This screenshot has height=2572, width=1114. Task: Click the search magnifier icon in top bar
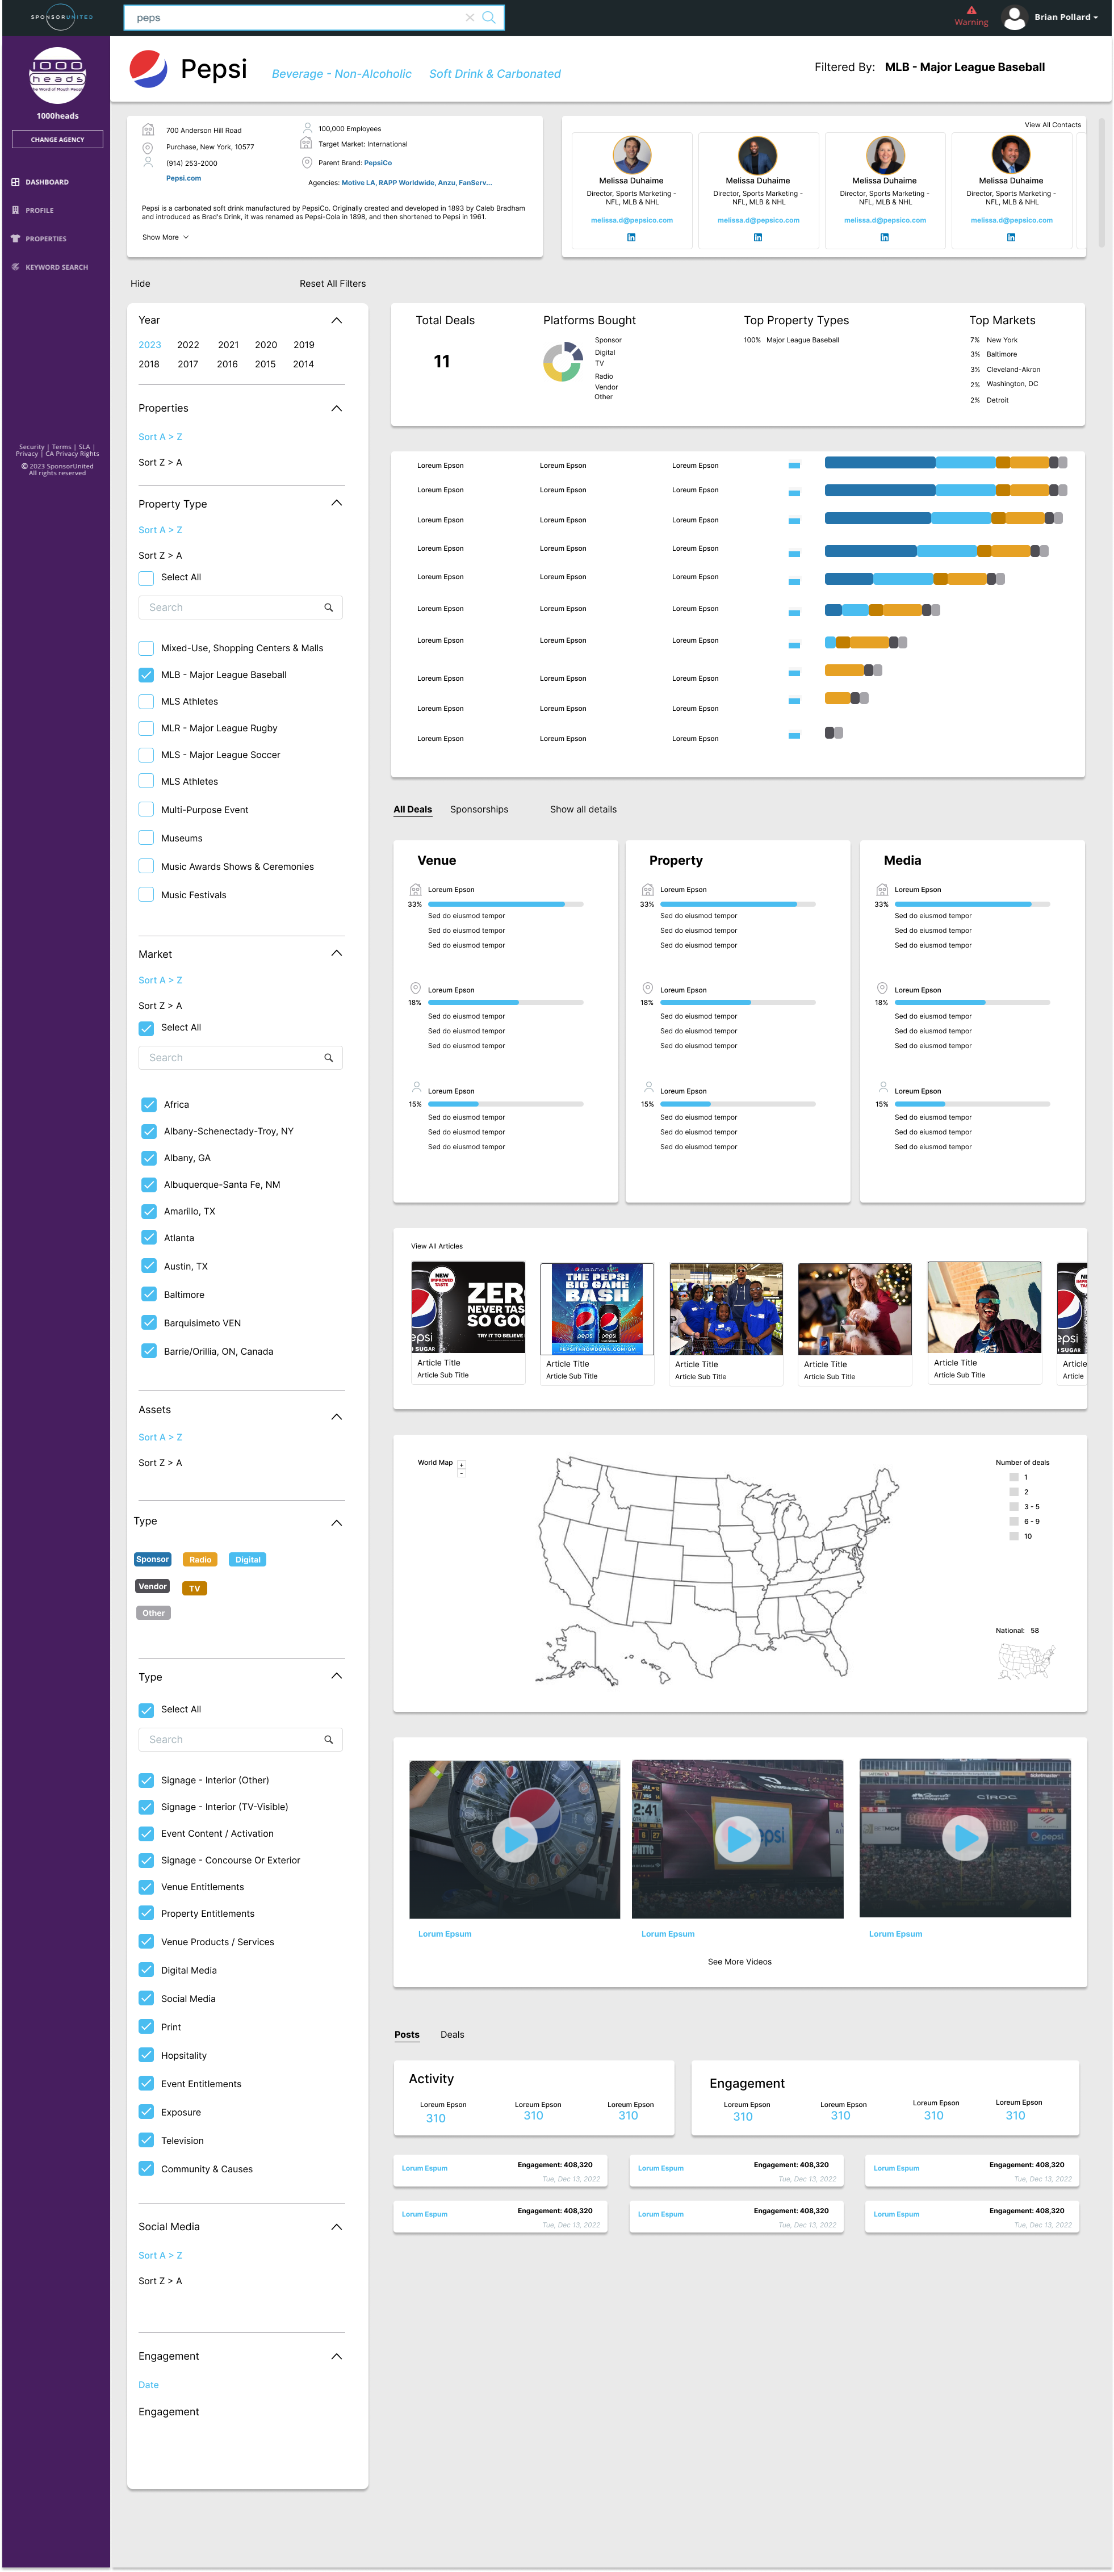[x=488, y=17]
